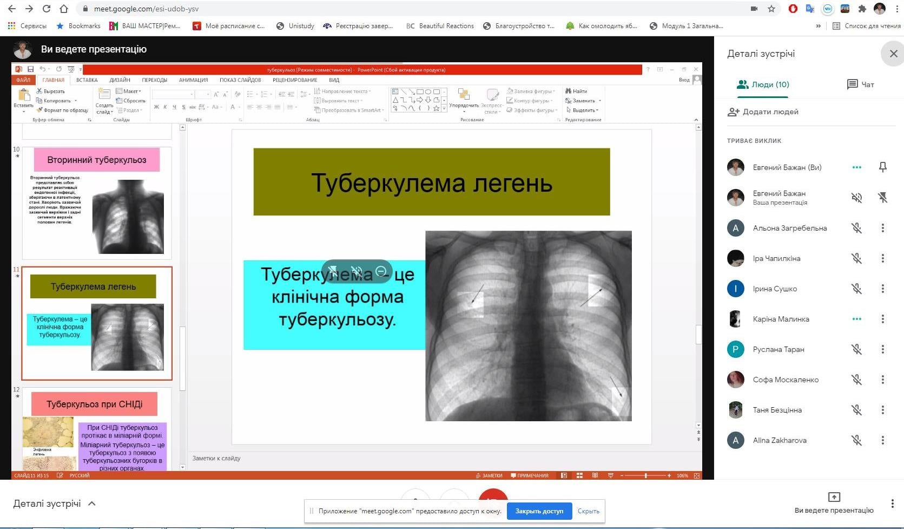
Task: Click the Скрыть link in sharing bar
Action: 588,511
